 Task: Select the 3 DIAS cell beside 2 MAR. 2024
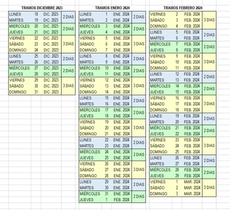pyautogui.click(x=209, y=188)
